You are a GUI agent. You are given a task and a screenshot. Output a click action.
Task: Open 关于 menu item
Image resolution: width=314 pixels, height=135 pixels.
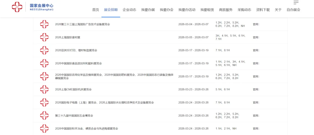(x=278, y=10)
